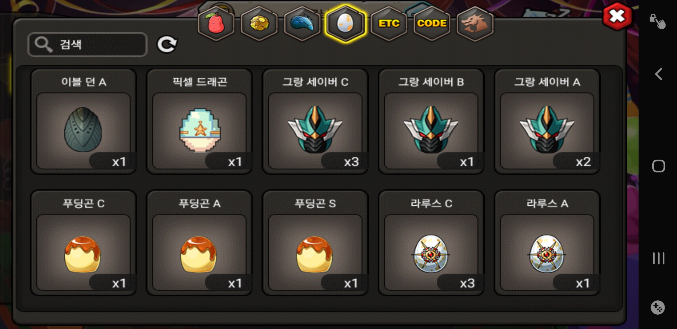
Task: Tap the Android back arrow
Action: [x=659, y=74]
